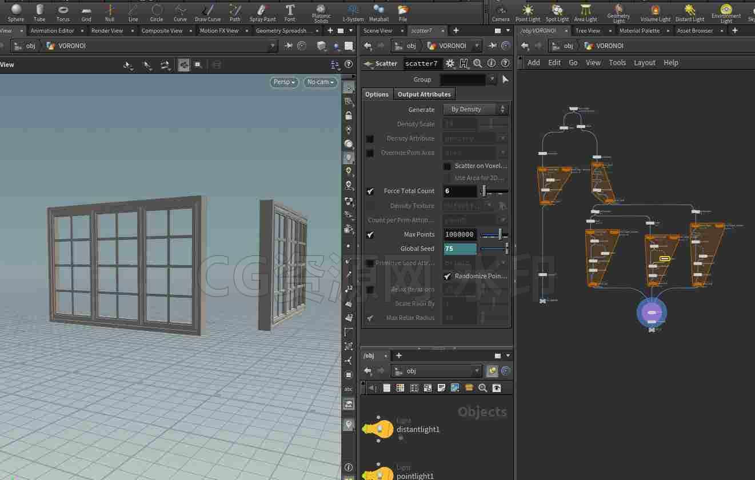This screenshot has width=755, height=480.
Task: Toggle the Density Attribute checkbox
Action: 370,138
